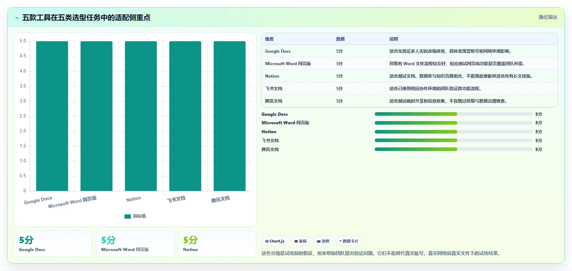Screen dimensions: 572x271
Task: Click the 飞书文档 chart bar
Action: (185, 116)
